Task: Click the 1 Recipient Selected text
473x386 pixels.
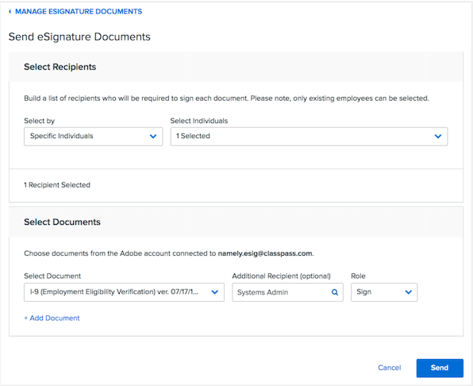Action: [57, 185]
